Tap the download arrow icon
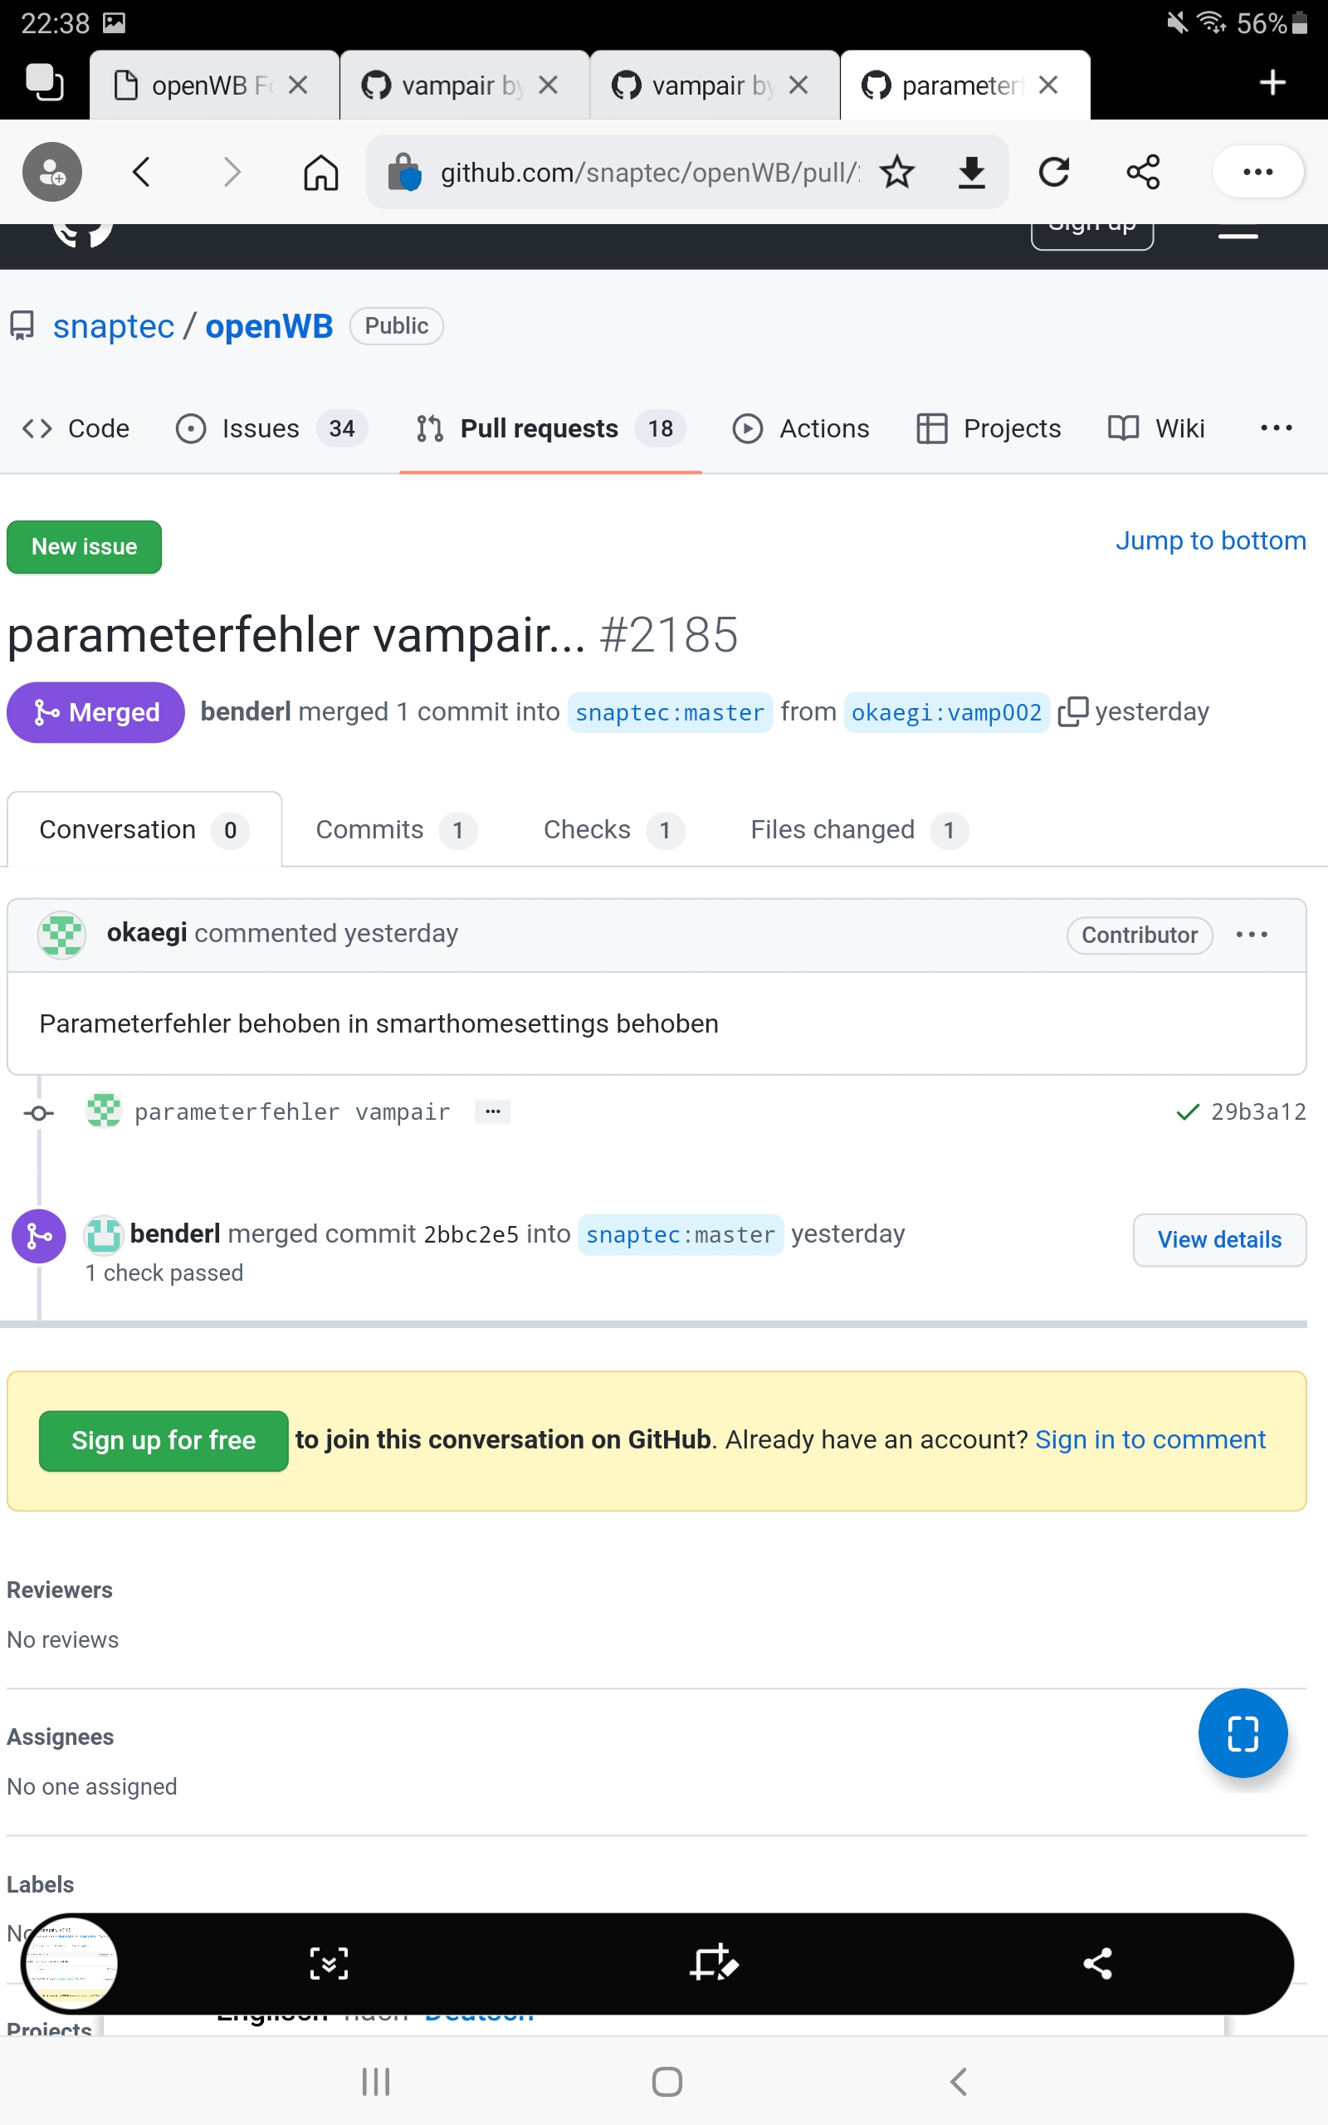Screen dimensions: 1328x2125 (x=970, y=172)
